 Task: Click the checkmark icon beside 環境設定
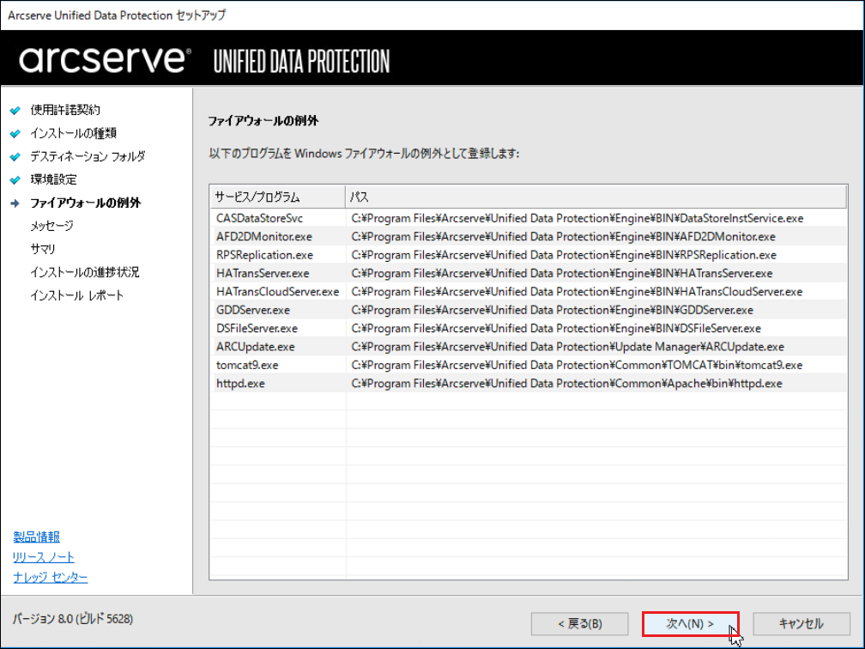[x=15, y=180]
